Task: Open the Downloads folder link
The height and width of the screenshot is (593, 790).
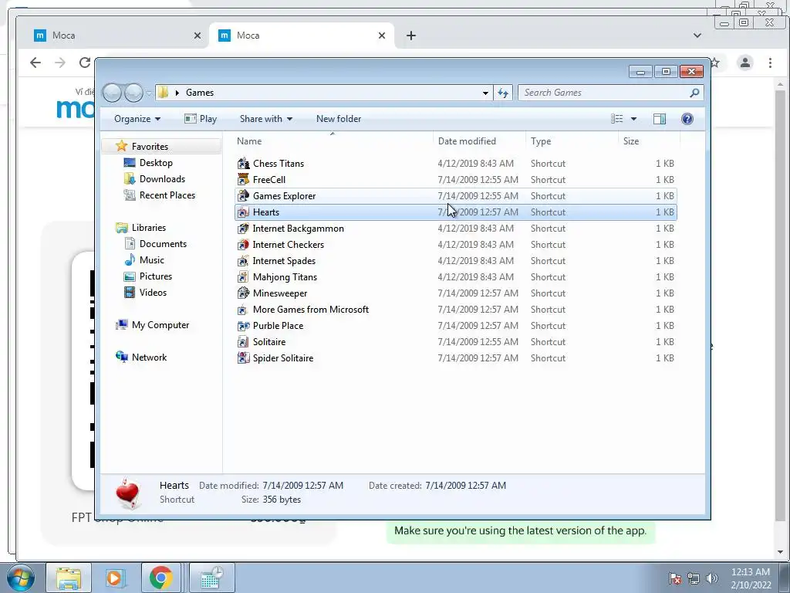Action: (x=162, y=179)
